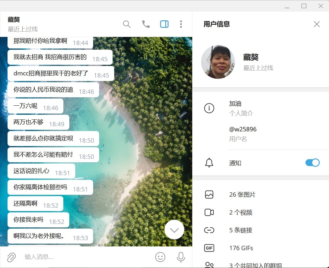Select message 你接我来吗
Viewport: 329px width, 268px height.
coord(38,220)
